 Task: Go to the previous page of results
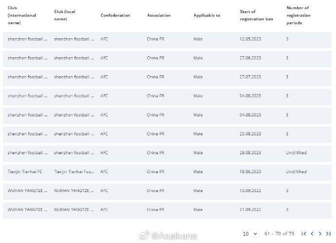[312, 234]
